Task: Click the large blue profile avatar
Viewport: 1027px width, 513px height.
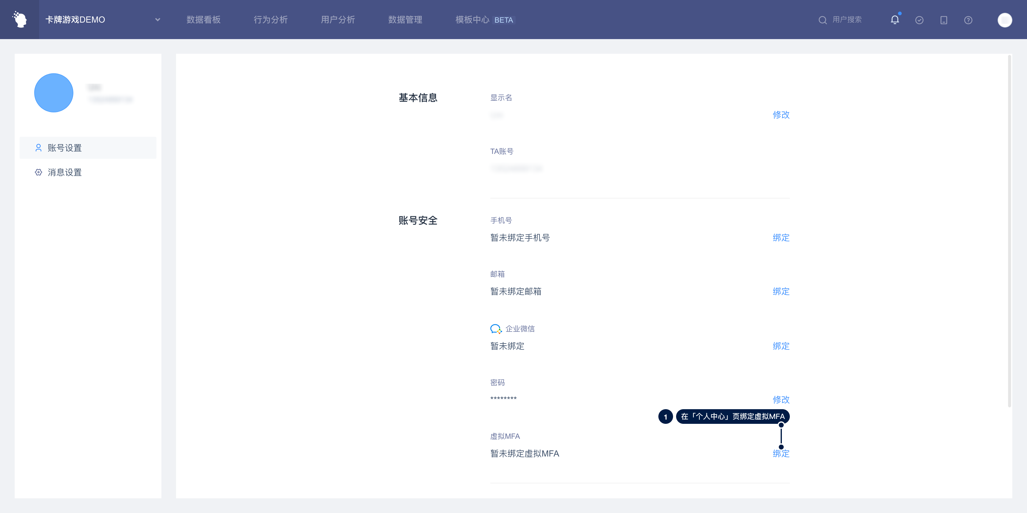Action: tap(54, 93)
